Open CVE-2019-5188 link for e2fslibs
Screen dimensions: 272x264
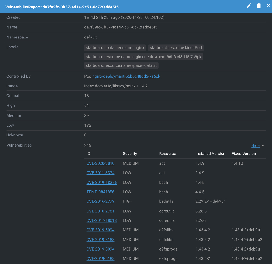coord(100,239)
